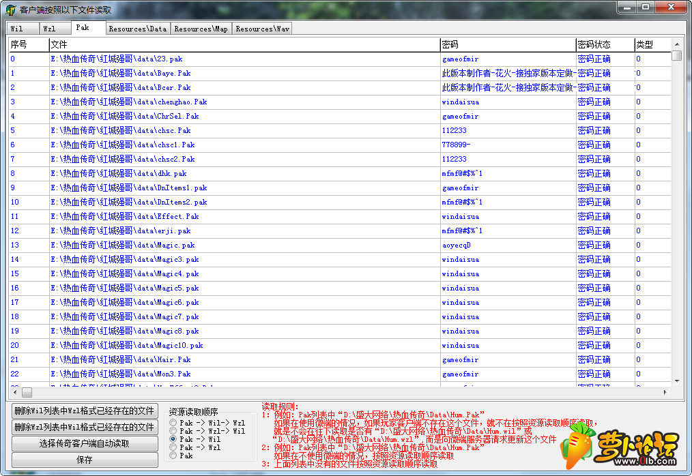Click the 密码状态 column header
The image size is (692, 476).
(605, 44)
